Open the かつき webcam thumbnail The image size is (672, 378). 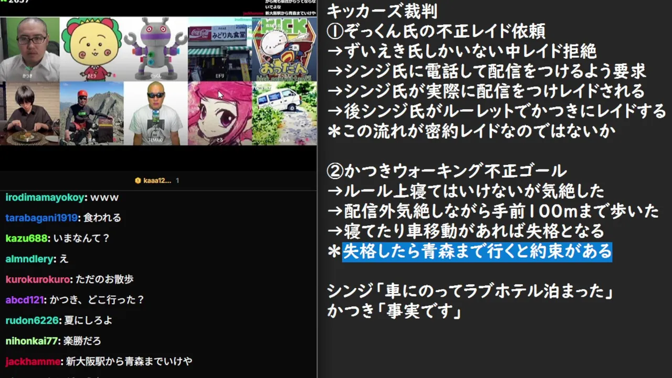[x=30, y=49]
